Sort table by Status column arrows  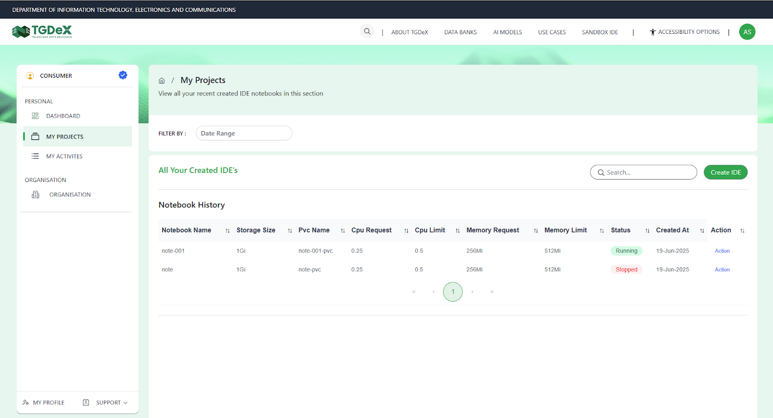pos(647,231)
